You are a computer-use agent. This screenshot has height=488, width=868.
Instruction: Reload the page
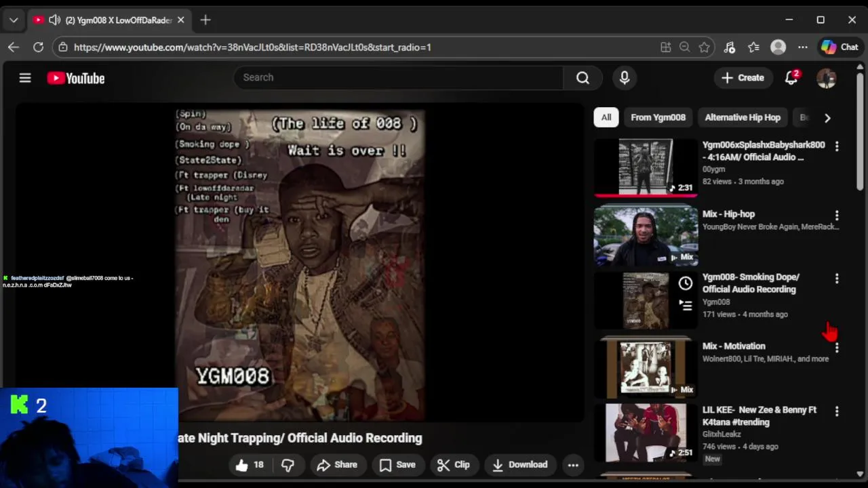click(x=39, y=47)
